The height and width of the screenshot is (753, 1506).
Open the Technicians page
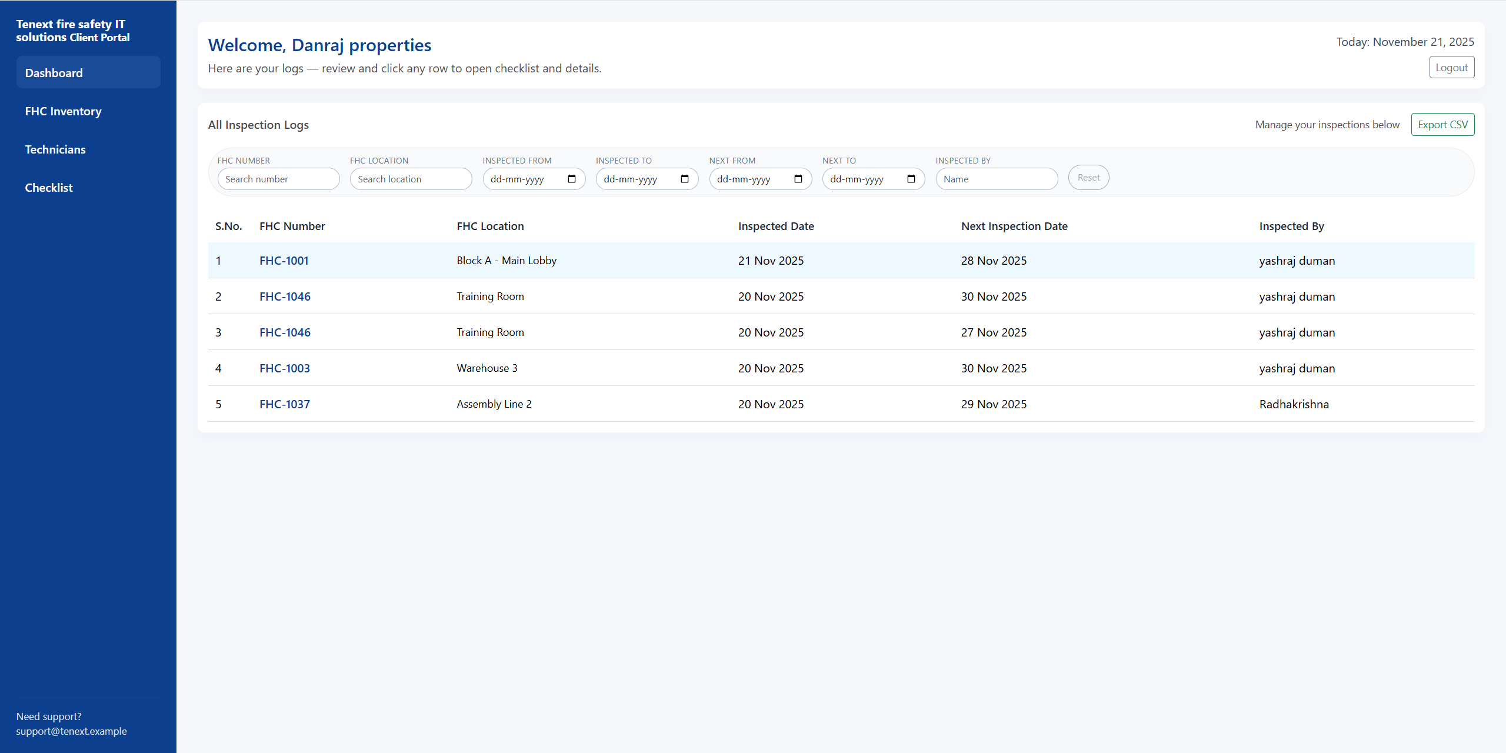click(x=55, y=149)
